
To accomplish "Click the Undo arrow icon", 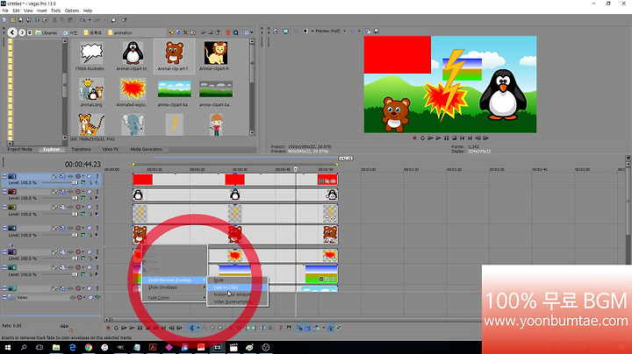I will (83, 19).
